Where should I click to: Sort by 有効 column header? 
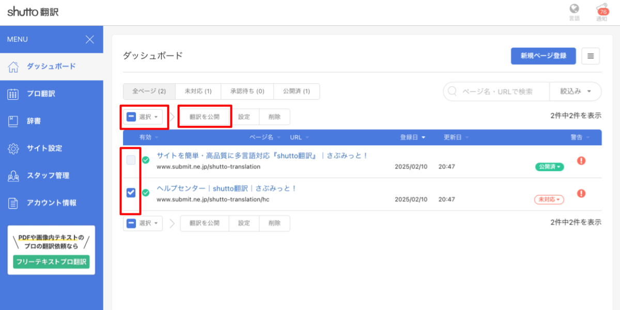pos(149,137)
